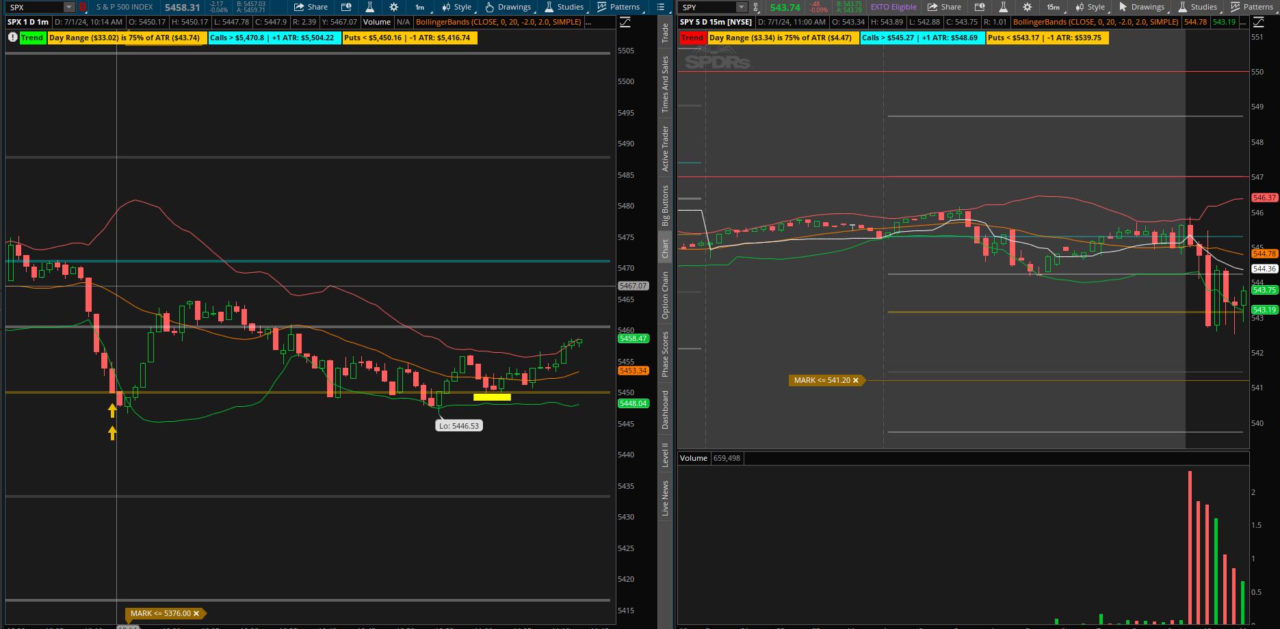Open Share menu on SPX chart
This screenshot has height=629, width=1280.
click(x=311, y=7)
